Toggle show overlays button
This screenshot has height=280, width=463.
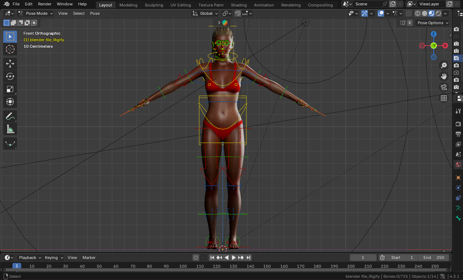pyautogui.click(x=381, y=14)
